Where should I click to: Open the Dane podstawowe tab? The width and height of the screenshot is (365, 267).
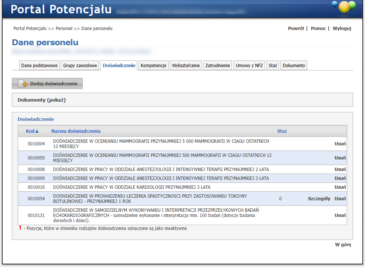tap(39, 66)
